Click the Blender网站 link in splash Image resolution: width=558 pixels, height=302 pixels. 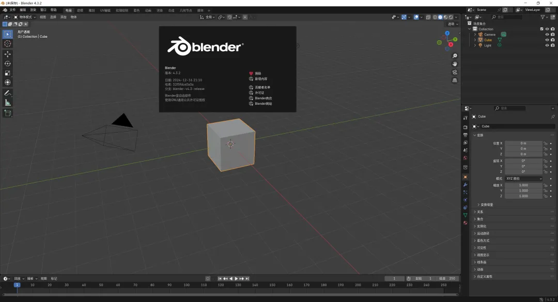(263, 104)
